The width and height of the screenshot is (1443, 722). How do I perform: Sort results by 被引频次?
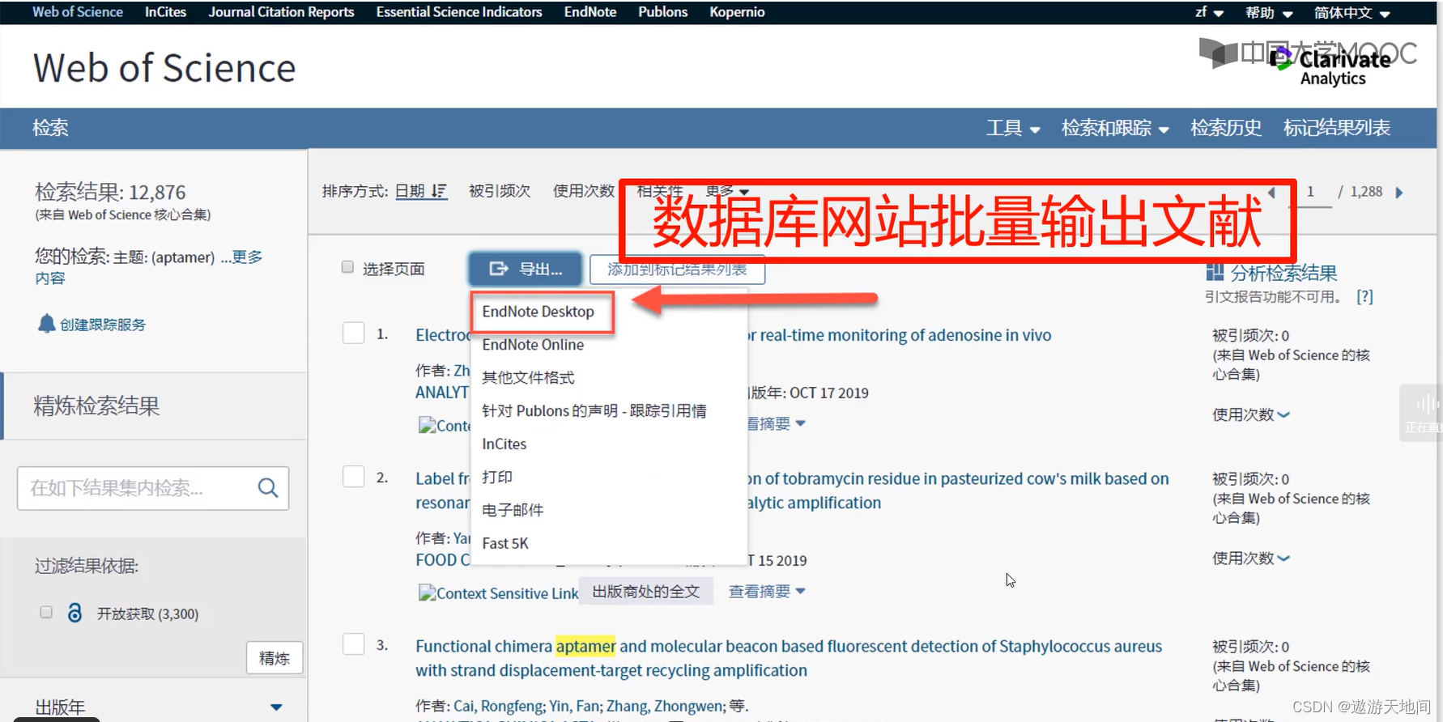pos(500,191)
